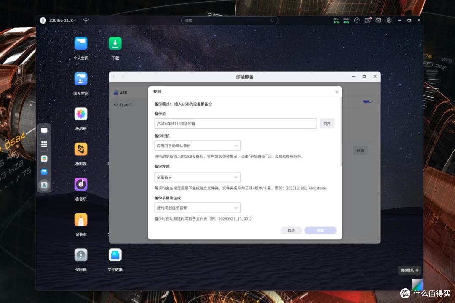Viewport: 455px width, 303px height.
Task: Go forward in 即插即备 window
Action: click(123, 77)
